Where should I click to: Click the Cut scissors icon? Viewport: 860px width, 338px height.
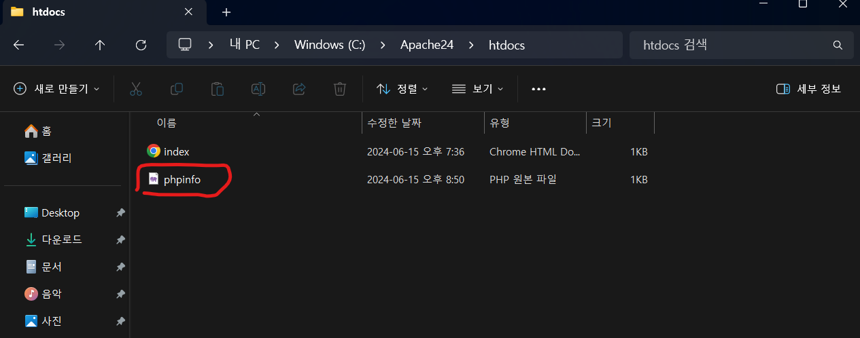tap(135, 89)
